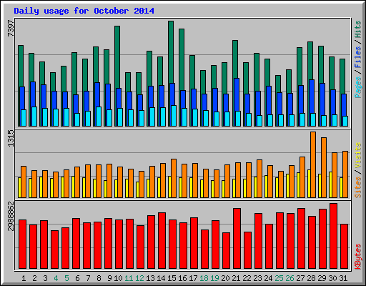Viewport: 366px width, 286px height.
Task: Click the 1315 axis value
Action: tap(11, 139)
